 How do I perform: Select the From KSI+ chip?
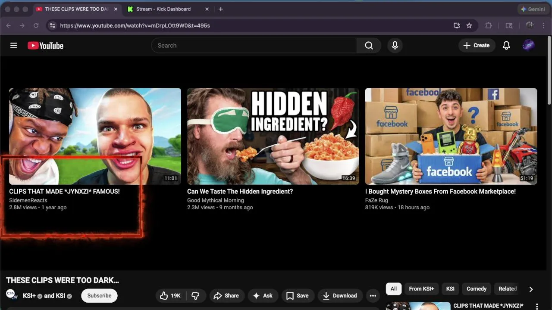421,289
